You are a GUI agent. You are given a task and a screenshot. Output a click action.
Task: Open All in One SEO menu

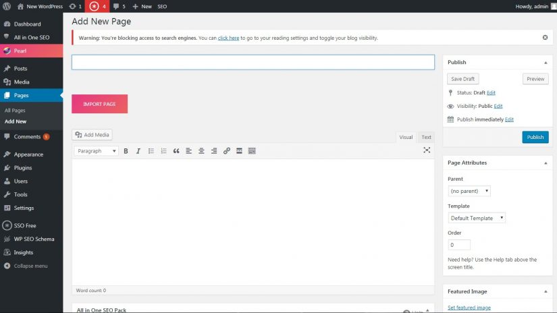[31, 37]
